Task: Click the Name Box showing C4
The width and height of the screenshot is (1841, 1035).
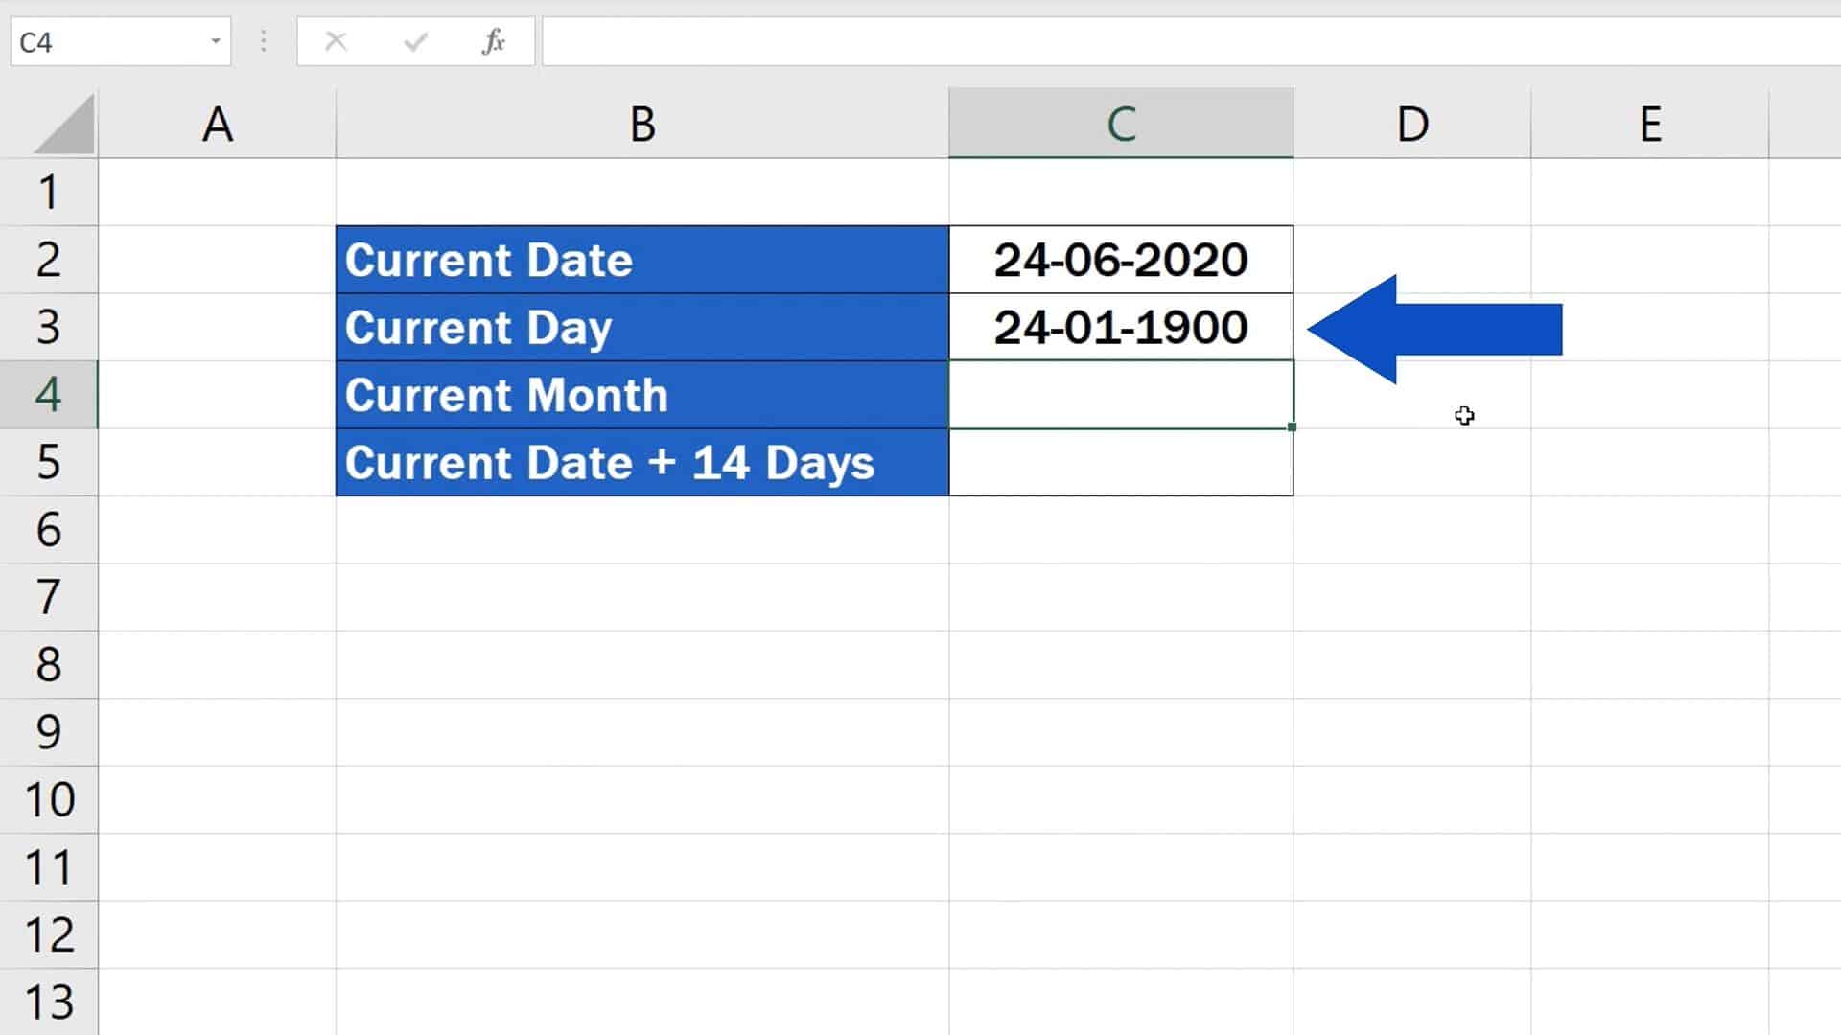Action: [x=105, y=42]
